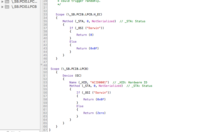The height and width of the screenshot is (132, 202).
Task: Click Return (0x0F) on line 43
Action: pos(87,48)
